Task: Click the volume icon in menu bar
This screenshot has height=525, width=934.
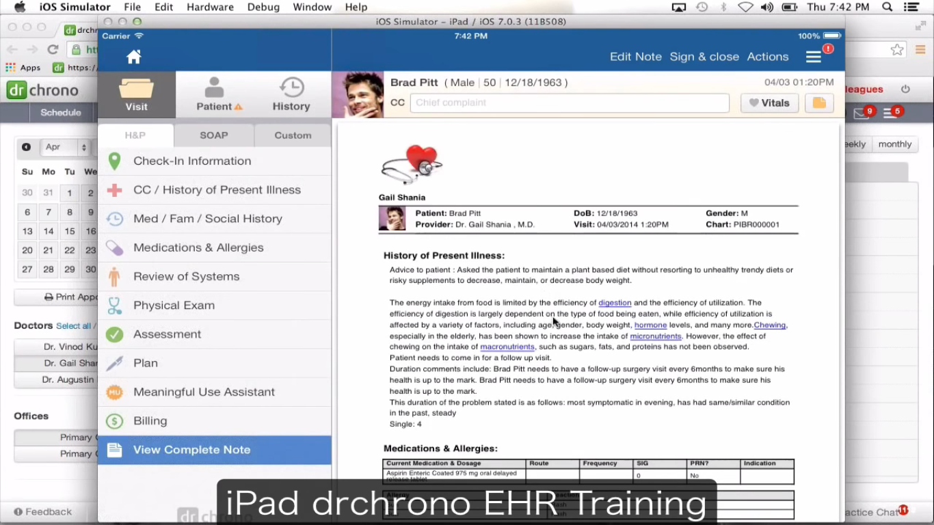Action: [x=767, y=7]
